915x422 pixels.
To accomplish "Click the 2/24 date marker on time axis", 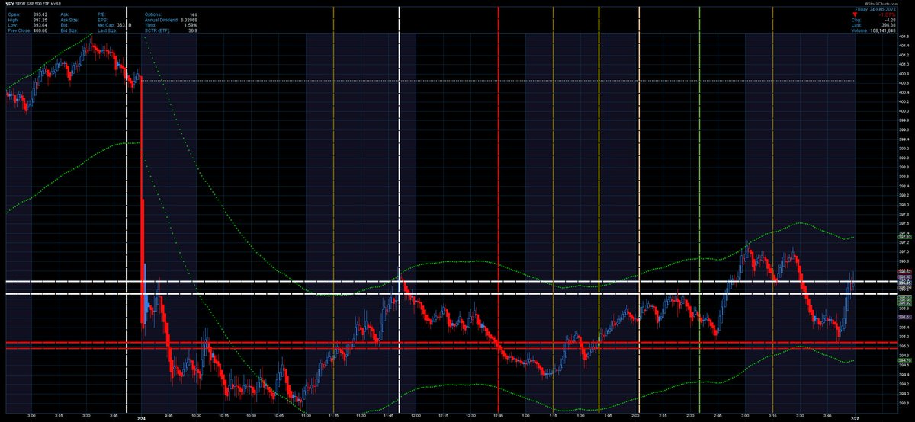I will (x=142, y=417).
